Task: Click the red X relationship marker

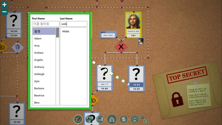Action: click(121, 47)
